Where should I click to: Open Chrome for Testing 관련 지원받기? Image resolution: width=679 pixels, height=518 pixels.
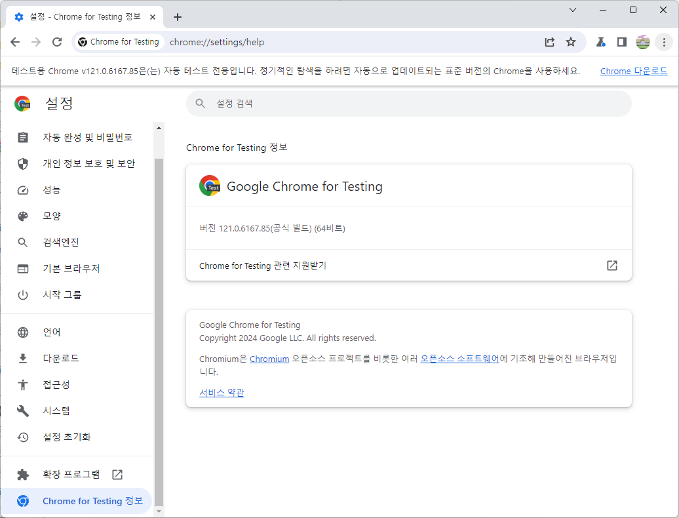coord(409,266)
